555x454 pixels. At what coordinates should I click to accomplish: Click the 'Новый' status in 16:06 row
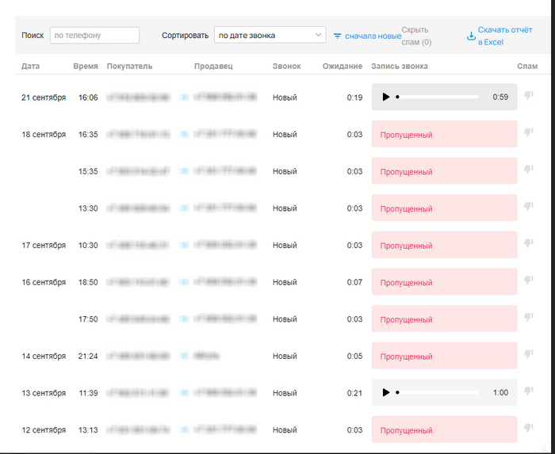coord(285,97)
